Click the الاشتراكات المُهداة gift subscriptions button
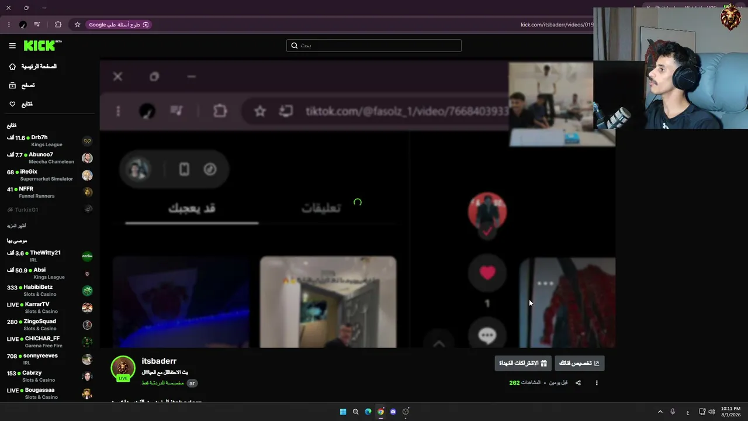748x421 pixels. click(x=523, y=363)
